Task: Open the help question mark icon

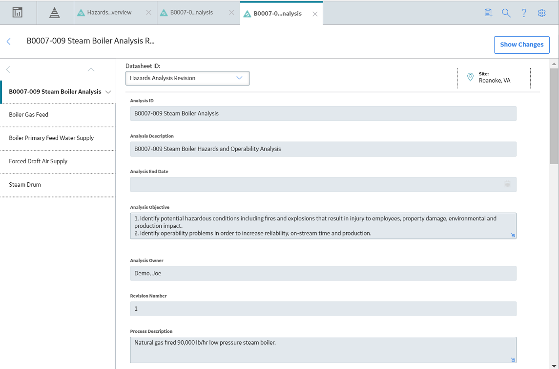Action: pos(524,13)
